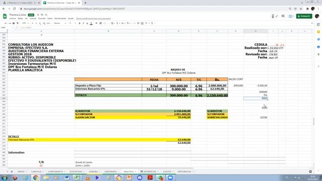Screen dimensions: 322x181
Task: Open vertical align dropdown
Action: (x=118, y=24)
